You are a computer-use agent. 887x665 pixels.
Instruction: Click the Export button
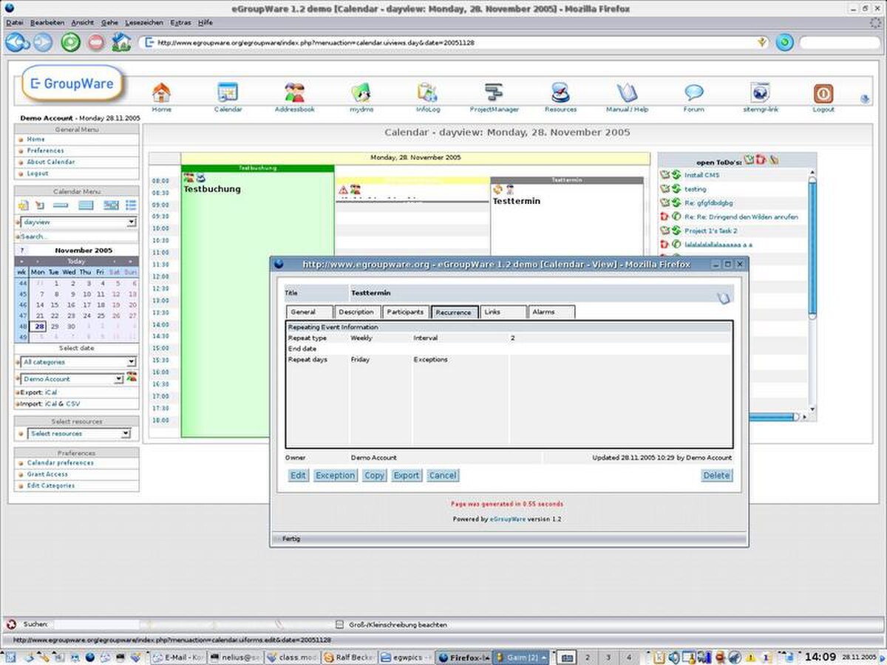pyautogui.click(x=407, y=475)
